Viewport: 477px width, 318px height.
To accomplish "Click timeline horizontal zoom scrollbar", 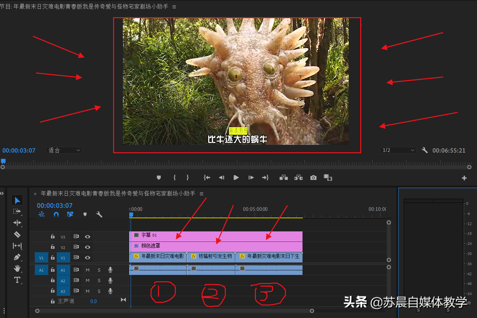I will click(175, 311).
